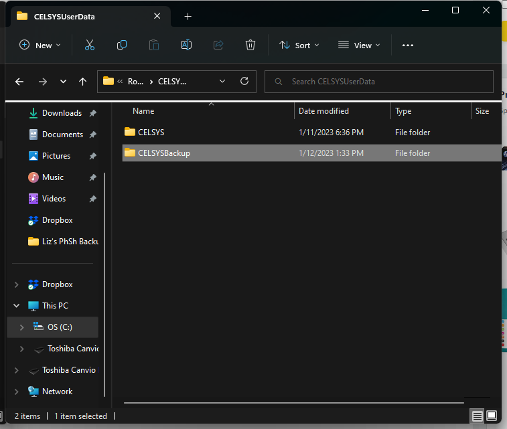This screenshot has height=429, width=507.
Task: Sort files by Date modified column
Action: click(x=324, y=111)
